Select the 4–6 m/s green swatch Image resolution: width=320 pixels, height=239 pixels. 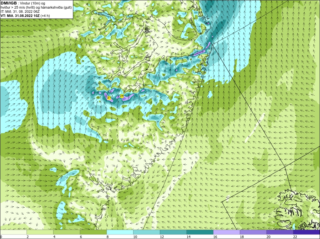coord(67,232)
